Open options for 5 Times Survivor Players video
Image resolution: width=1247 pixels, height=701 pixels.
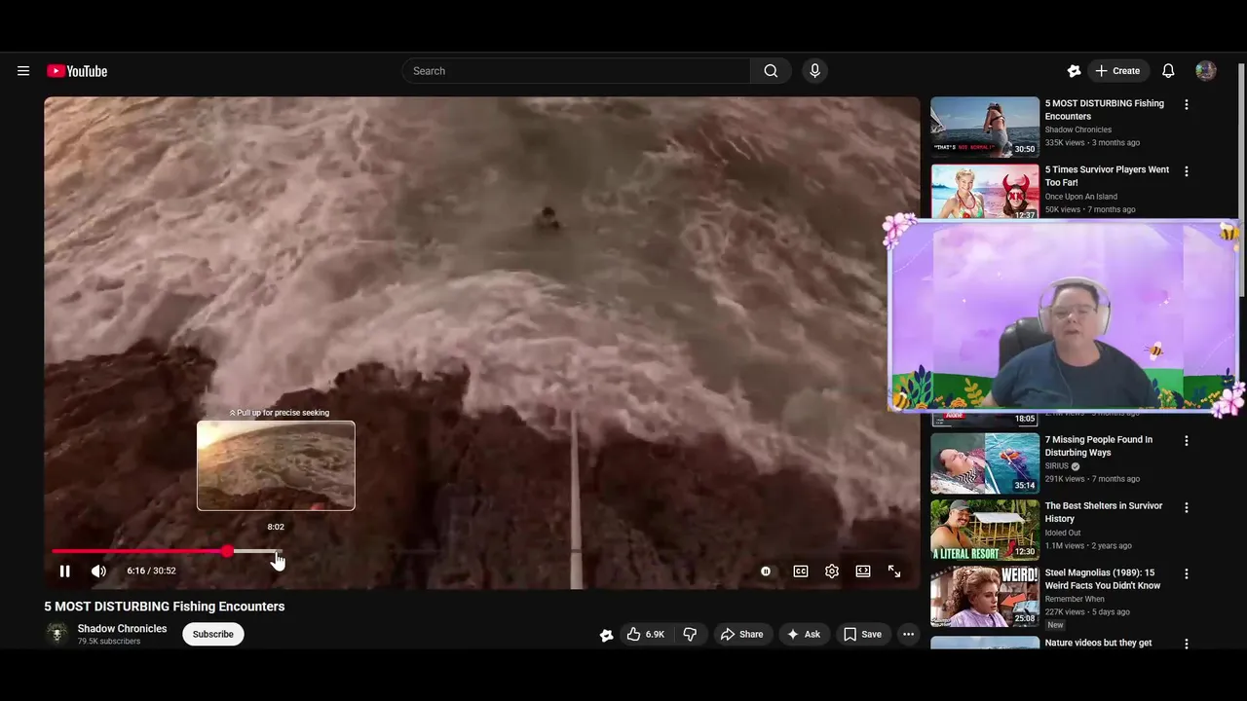coord(1186,171)
